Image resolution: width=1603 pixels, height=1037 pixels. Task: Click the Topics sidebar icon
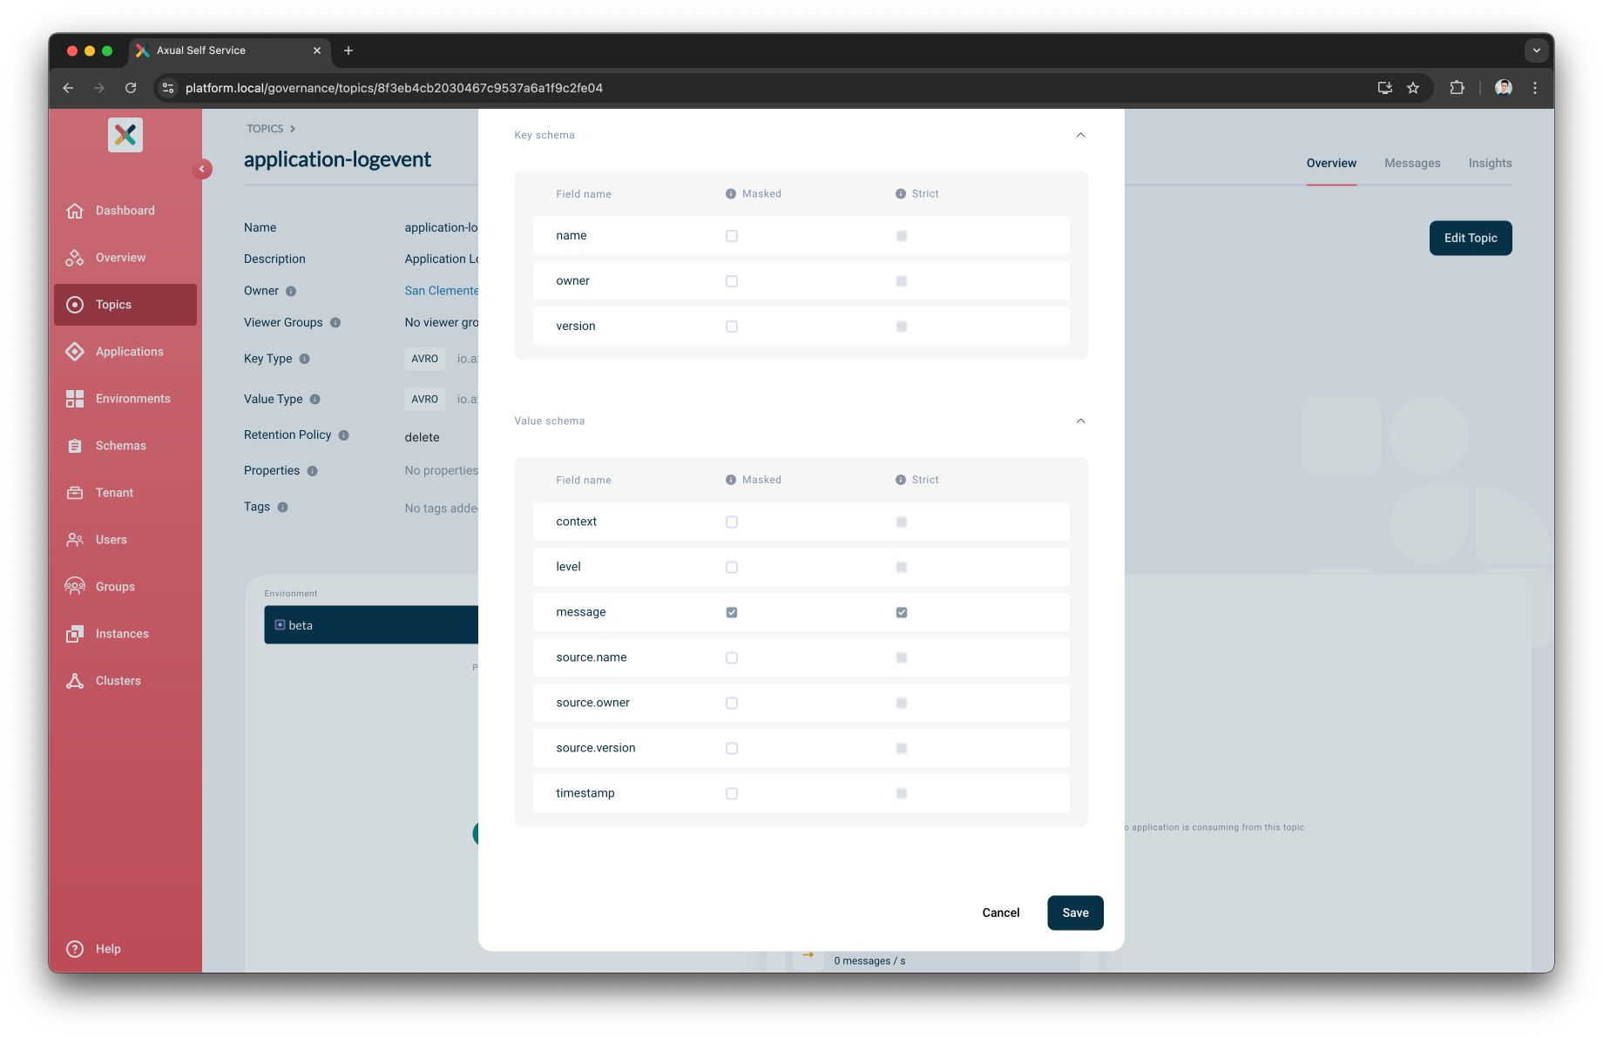pos(75,305)
